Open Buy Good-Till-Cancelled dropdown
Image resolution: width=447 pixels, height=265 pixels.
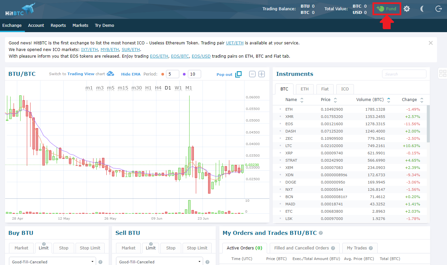(x=52, y=261)
